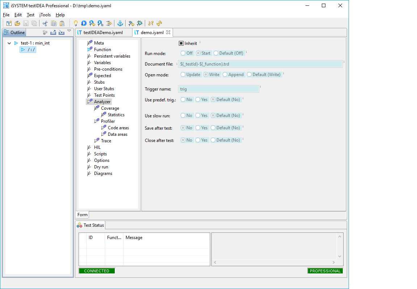Click the Cut scissors icon
Viewport: 417px width, 289px height.
[x=45, y=24]
